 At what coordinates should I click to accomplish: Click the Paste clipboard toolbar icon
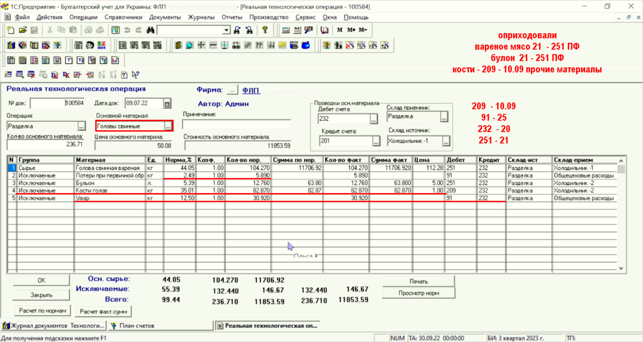click(x=72, y=30)
